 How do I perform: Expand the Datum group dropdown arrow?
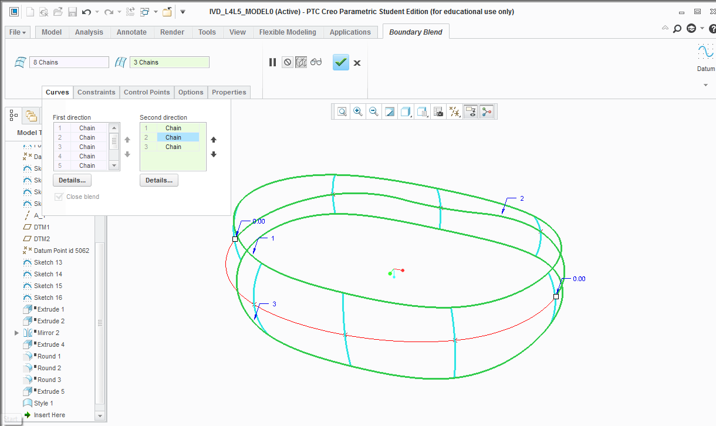(705, 85)
